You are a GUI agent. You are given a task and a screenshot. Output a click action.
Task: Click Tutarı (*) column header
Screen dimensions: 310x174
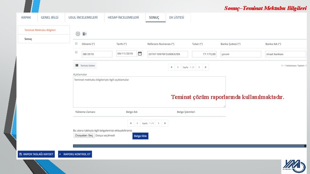point(197,44)
